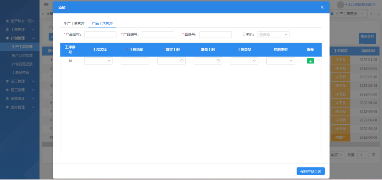The width and height of the screenshot is (382, 180).
Task: Click the 添加时间 column header
Action: coord(368,51)
